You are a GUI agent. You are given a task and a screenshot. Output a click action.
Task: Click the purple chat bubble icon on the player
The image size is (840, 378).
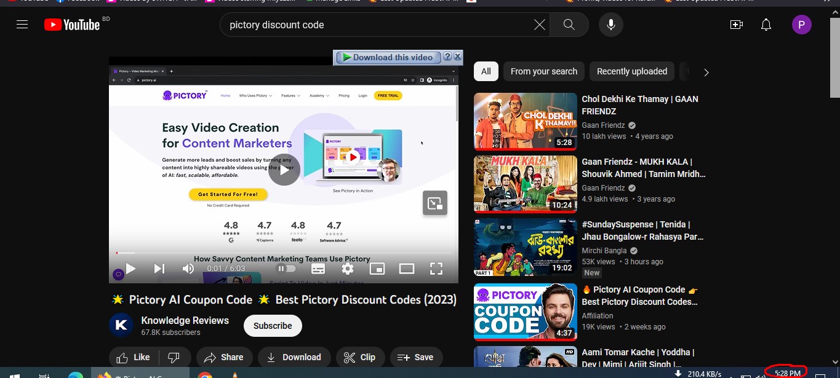coord(118,274)
